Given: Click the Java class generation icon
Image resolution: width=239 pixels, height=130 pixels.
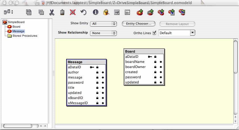Looking at the screenshot, I should point(127,12).
